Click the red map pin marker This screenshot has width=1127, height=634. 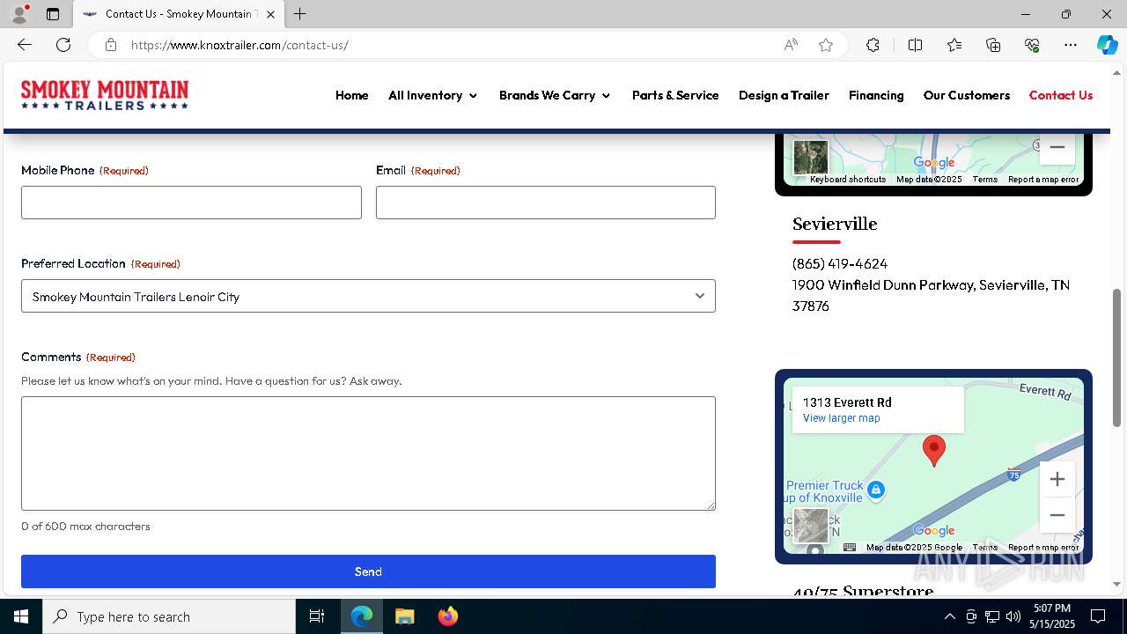[934, 450]
